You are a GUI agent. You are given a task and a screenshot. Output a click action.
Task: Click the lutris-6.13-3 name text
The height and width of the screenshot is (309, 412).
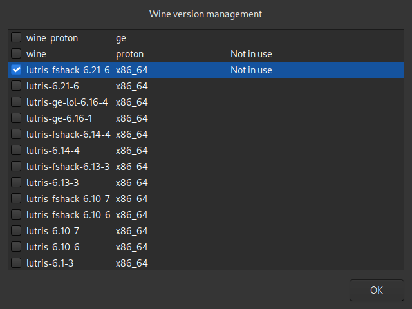pyautogui.click(x=53, y=183)
